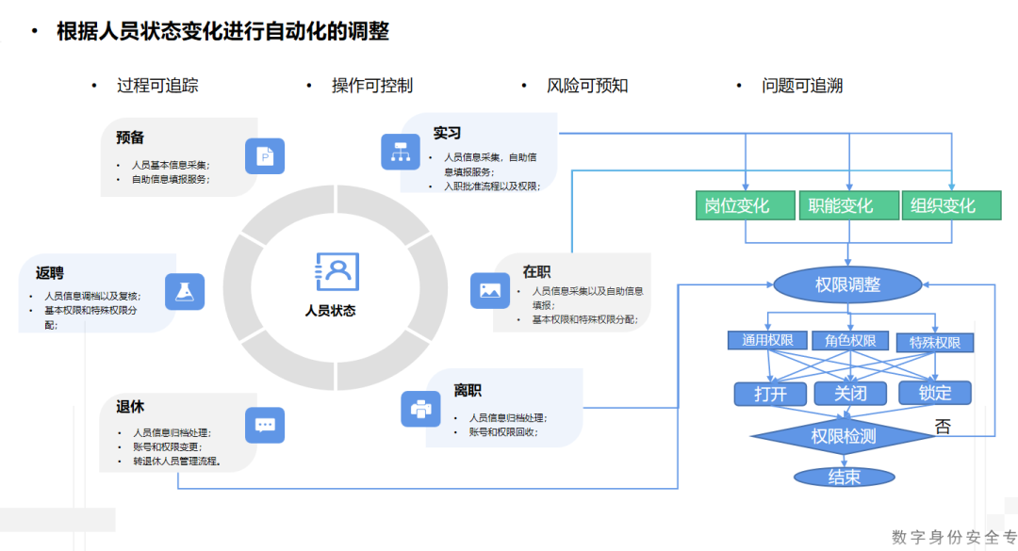Click the flask icon next to 返聘
Screen dimensions: 1018x551
click(185, 292)
